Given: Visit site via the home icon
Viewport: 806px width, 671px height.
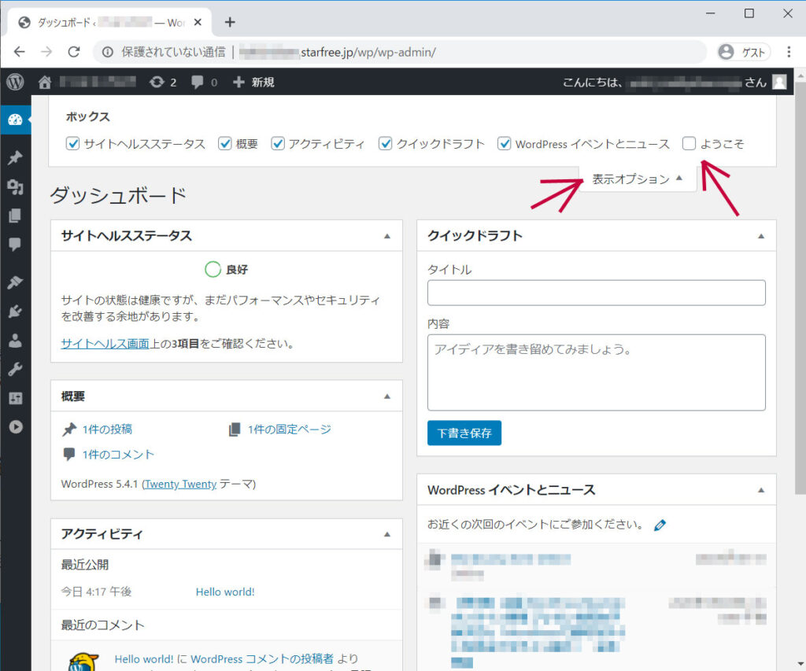Looking at the screenshot, I should tap(45, 83).
